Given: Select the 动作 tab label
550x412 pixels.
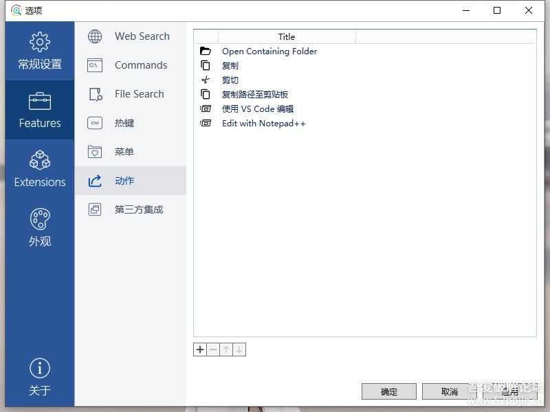Looking at the screenshot, I should click(124, 181).
